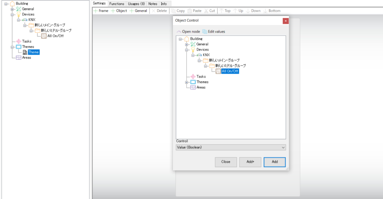Expand the Themes node in dialog tree
383x199 pixels.
[187, 82]
